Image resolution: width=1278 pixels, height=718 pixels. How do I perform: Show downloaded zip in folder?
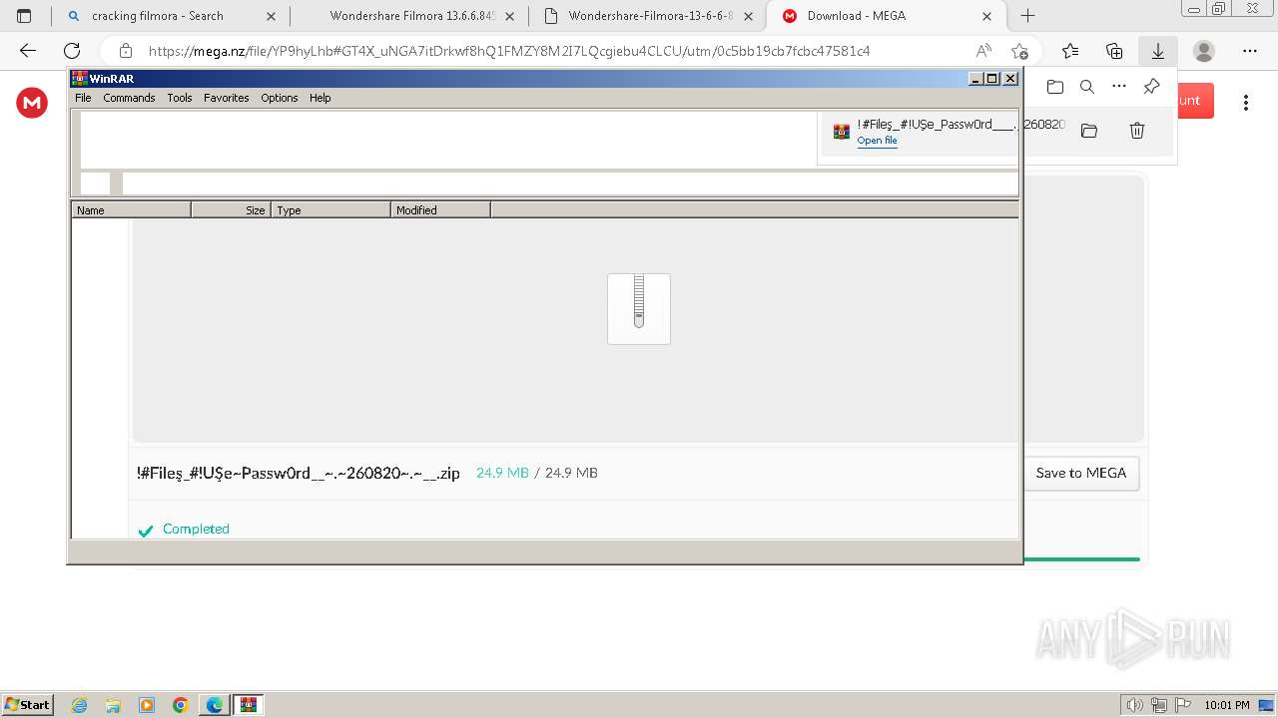tap(1089, 131)
